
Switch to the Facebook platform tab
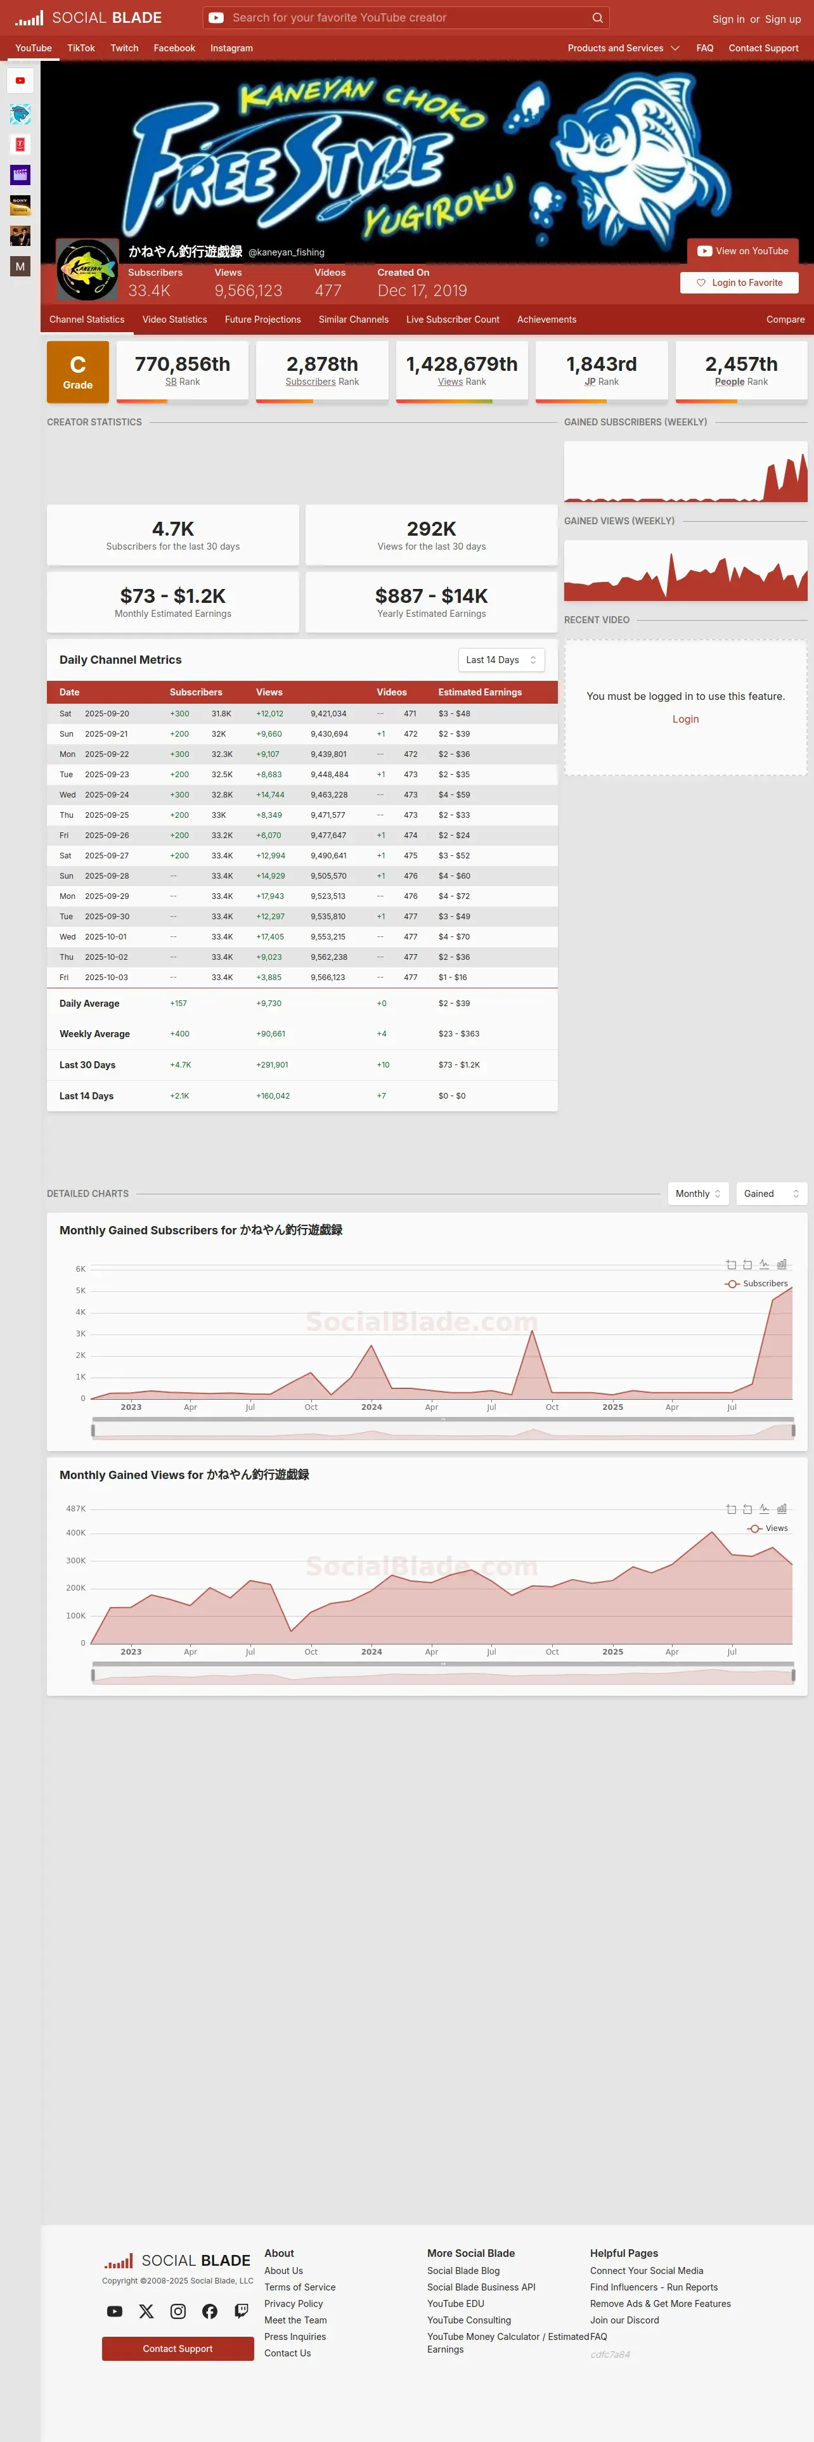click(174, 48)
